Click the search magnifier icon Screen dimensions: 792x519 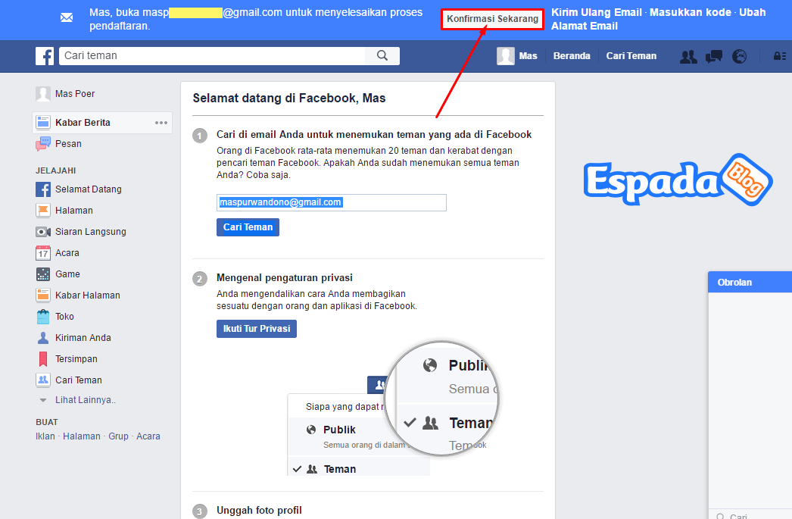[x=382, y=55]
